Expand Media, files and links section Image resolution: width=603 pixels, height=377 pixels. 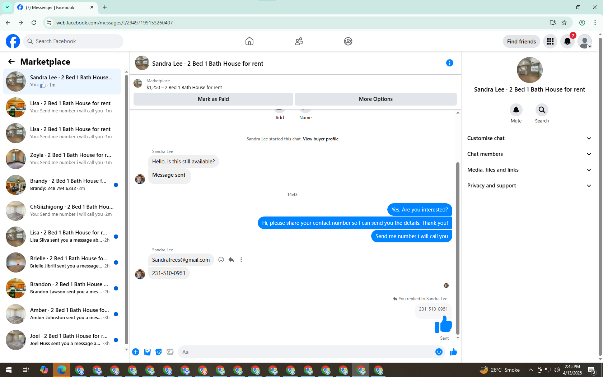click(529, 170)
